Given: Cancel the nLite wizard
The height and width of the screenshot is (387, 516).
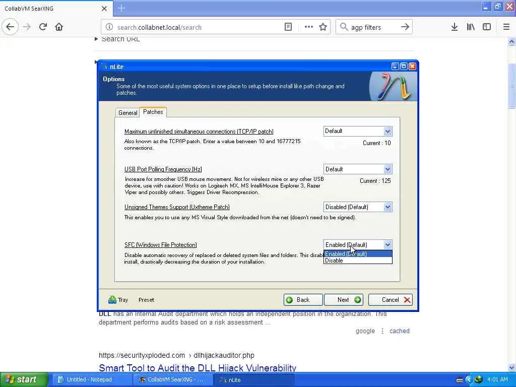Looking at the screenshot, I should click(391, 300).
